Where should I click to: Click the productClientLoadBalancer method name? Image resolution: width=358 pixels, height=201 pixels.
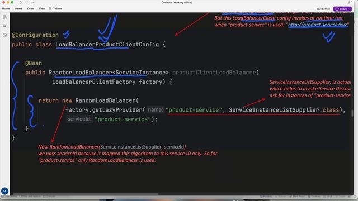[214, 73]
